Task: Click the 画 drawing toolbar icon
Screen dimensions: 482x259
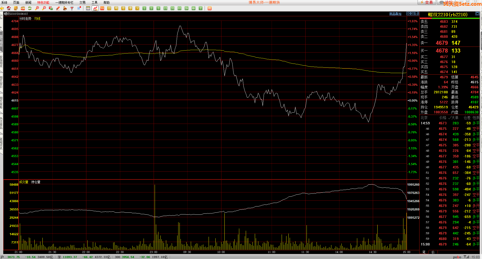Action: click(x=210, y=8)
